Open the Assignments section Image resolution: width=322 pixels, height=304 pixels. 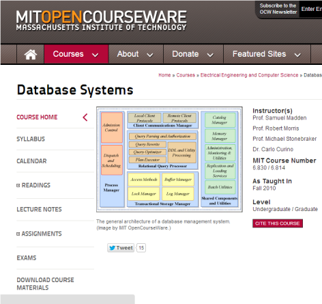coord(42,234)
